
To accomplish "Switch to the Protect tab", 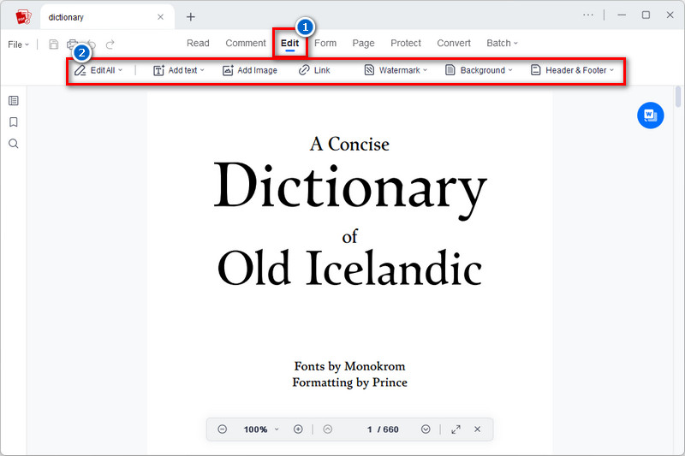I will point(406,44).
